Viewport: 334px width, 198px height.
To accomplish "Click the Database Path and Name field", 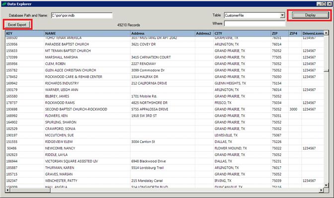I will tap(82, 15).
